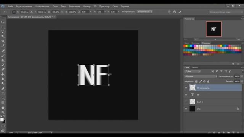The width and height of the screenshot is (244, 137).
Task: Commit the transform with the checkmark
Action: click(x=180, y=12)
